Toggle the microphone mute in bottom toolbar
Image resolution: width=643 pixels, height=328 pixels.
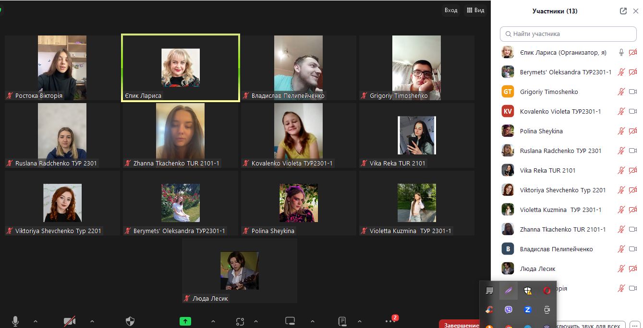click(15, 321)
